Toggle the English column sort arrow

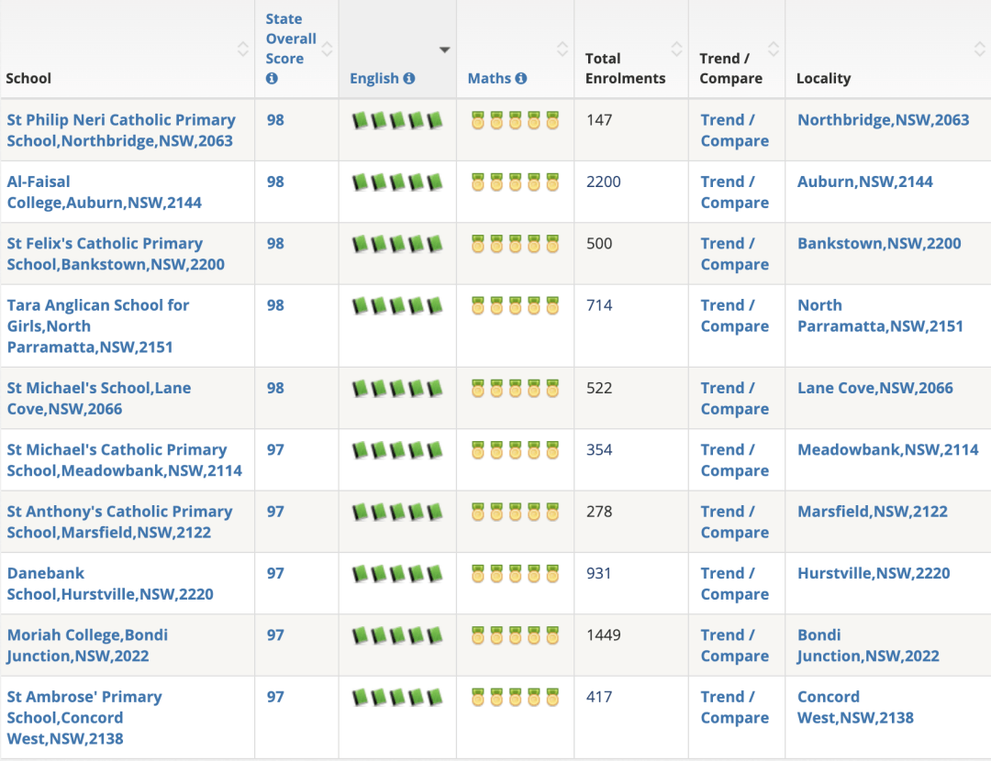pos(445,50)
